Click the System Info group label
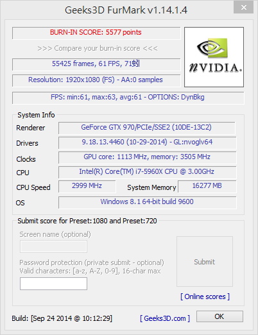Viewport: 258px width, 335px height. [x=36, y=115]
